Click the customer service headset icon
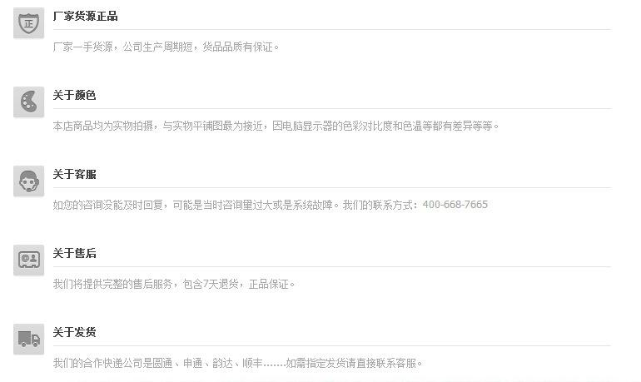Viewport: 641px width, 382px height. pos(28,181)
